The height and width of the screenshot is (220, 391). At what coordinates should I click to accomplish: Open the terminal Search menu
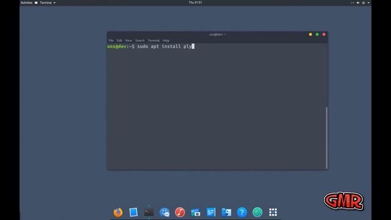(140, 40)
